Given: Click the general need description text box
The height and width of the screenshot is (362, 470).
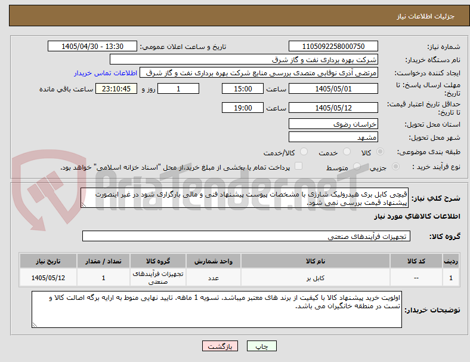Looking at the screenshot, I should click(x=245, y=198).
